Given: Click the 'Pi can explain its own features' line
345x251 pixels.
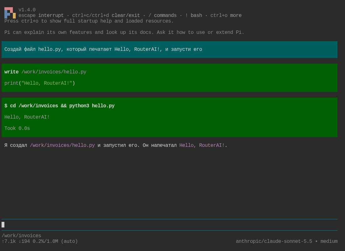Looking at the screenshot, I should point(124,32).
